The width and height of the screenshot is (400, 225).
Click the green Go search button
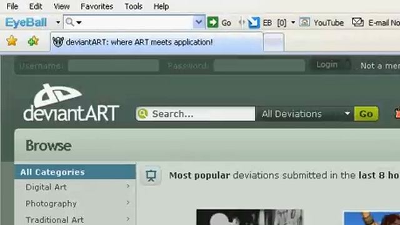coord(366,114)
